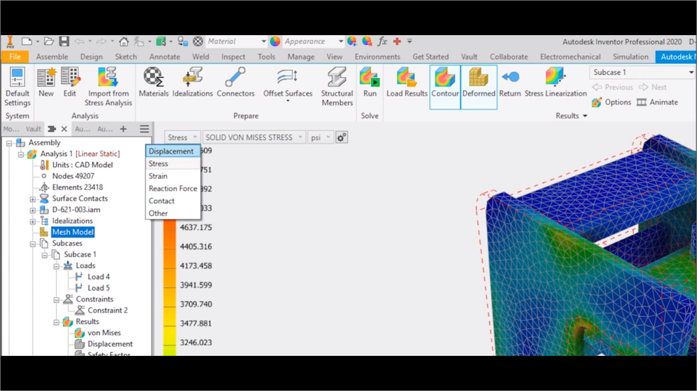Open the Stress result type dropdown
Viewport: 697px width, 391px height.
[x=182, y=137]
